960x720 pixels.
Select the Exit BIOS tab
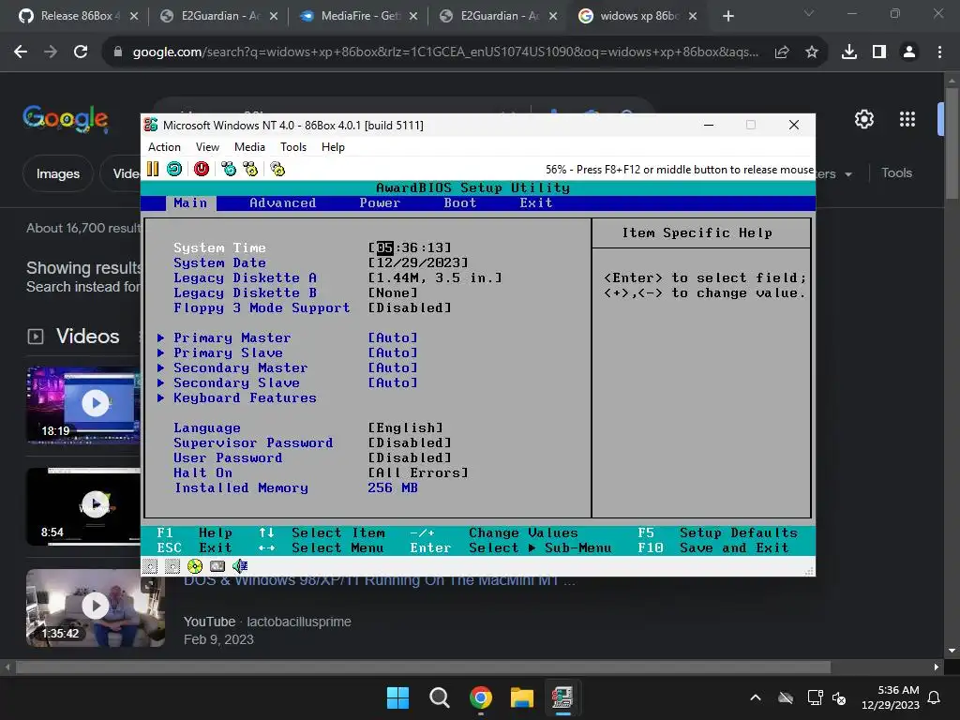535,203
